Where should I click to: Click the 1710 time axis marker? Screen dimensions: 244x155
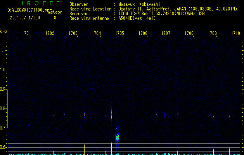[235, 33]
